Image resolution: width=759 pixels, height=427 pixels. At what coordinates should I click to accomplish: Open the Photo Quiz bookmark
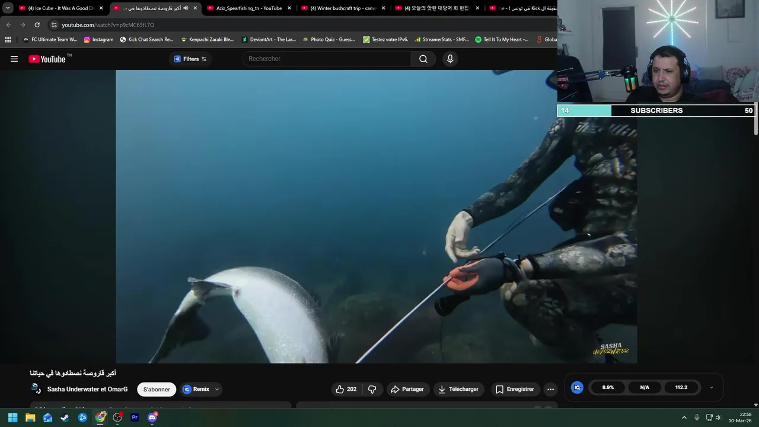[329, 40]
